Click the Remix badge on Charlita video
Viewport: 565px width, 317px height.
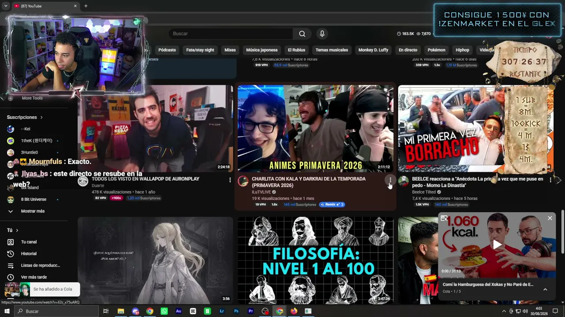tap(331, 204)
